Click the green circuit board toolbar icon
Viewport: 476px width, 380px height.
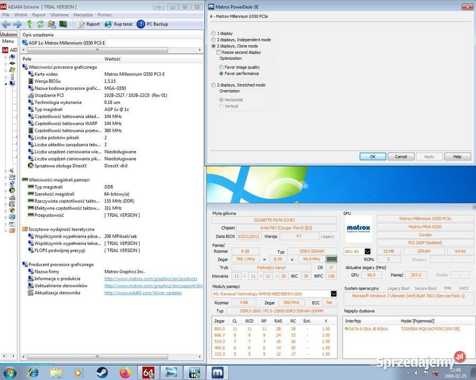63,24
